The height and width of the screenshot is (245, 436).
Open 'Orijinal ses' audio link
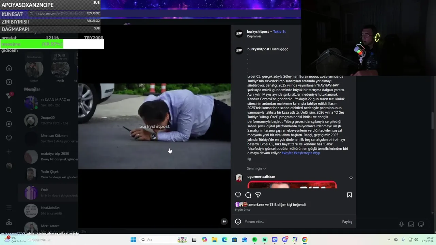click(254, 36)
